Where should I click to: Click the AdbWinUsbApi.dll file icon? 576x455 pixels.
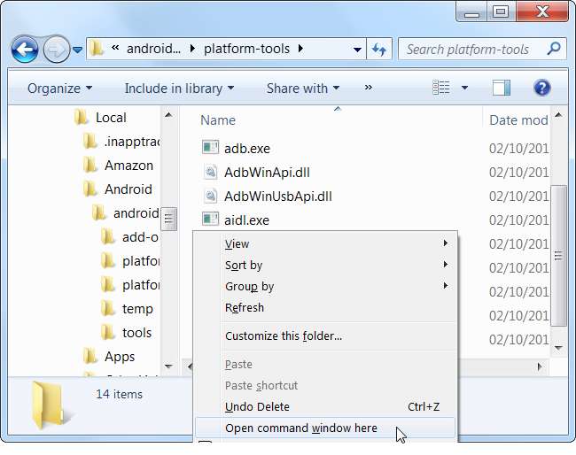[x=211, y=196]
